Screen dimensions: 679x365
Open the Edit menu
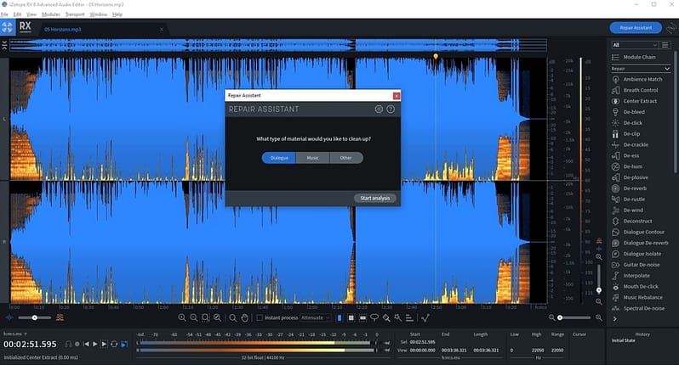[x=17, y=14]
